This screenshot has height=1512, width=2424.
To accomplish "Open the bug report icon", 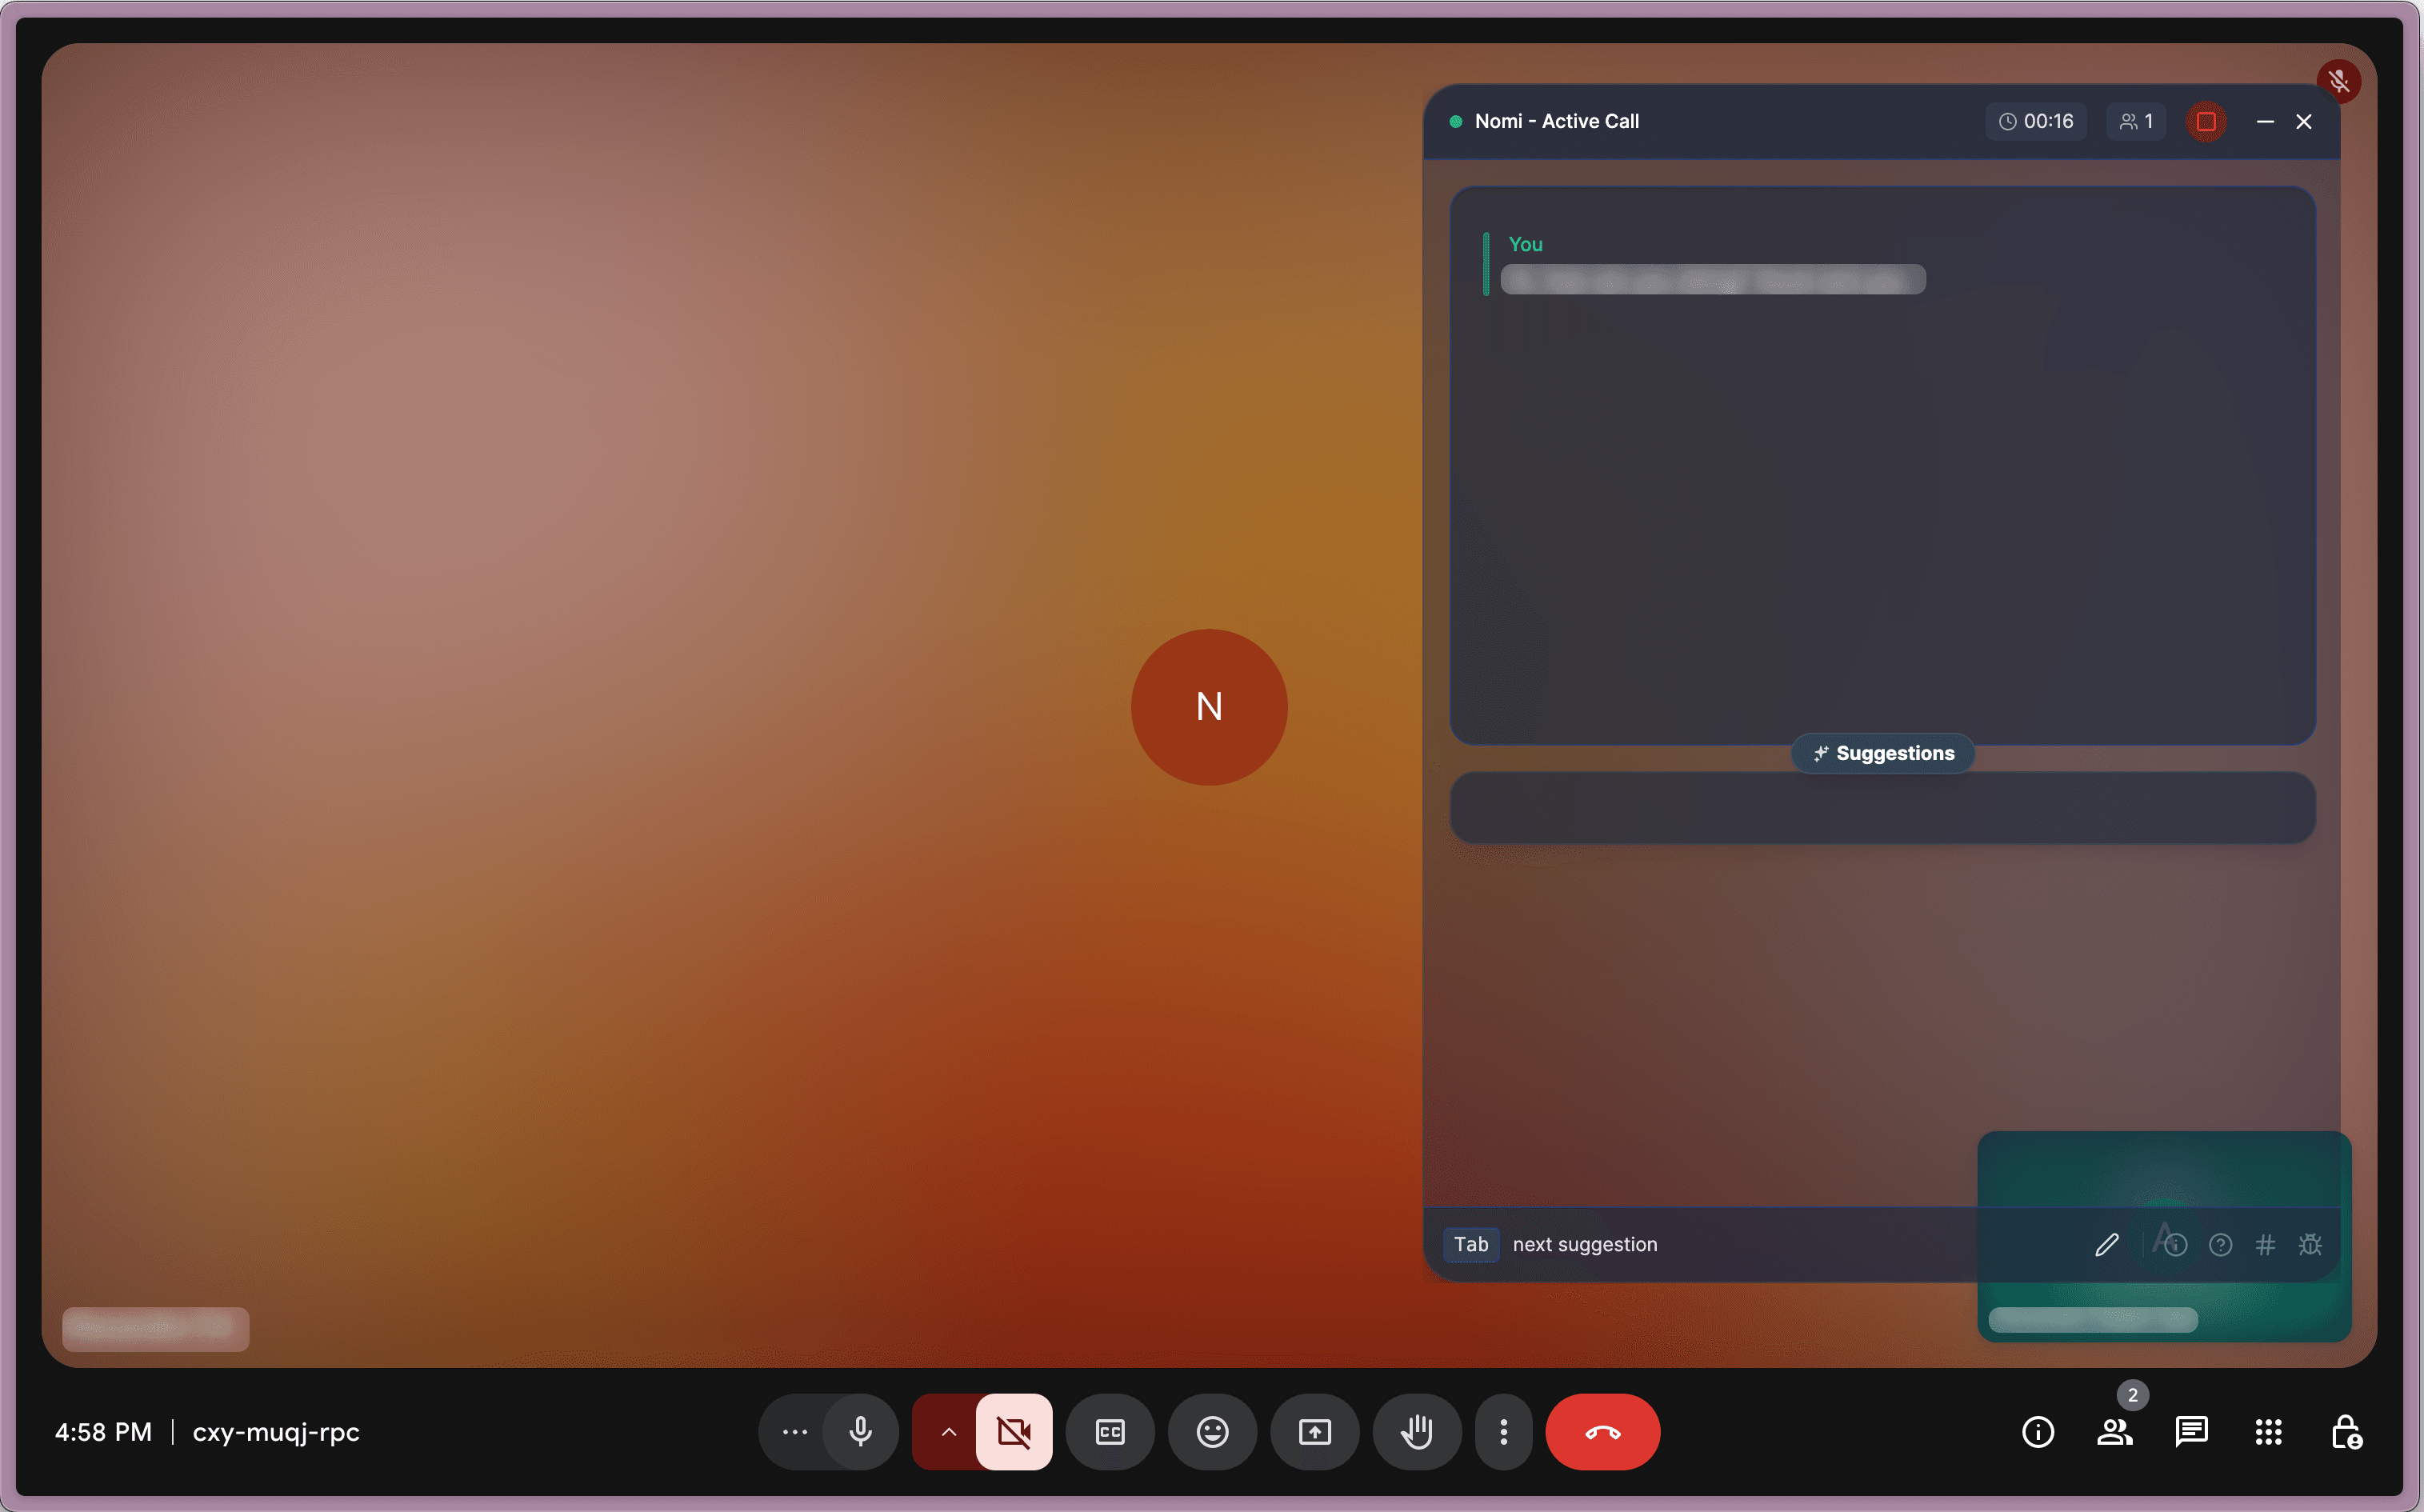I will (2310, 1244).
